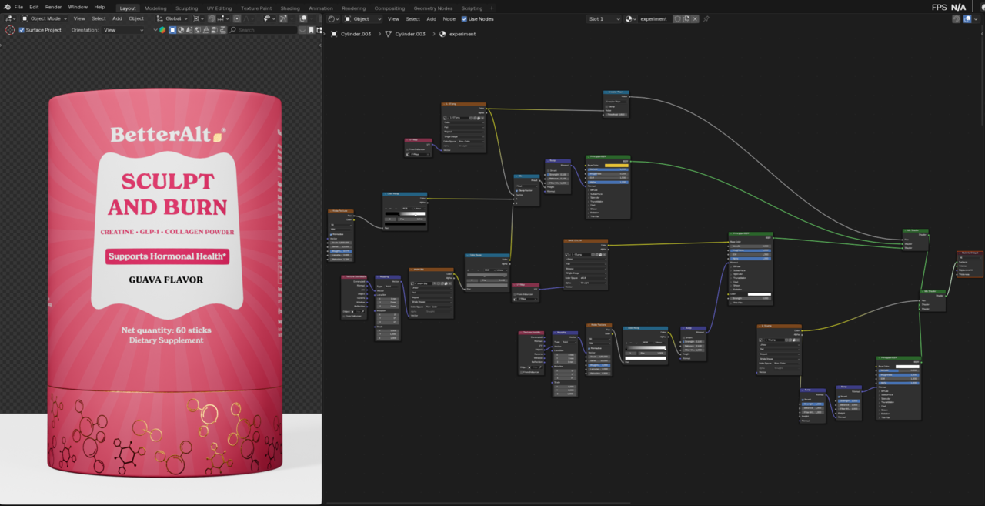Viewport: 985px width, 506px height.
Task: Pin the material with the pin icon
Action: click(x=706, y=18)
